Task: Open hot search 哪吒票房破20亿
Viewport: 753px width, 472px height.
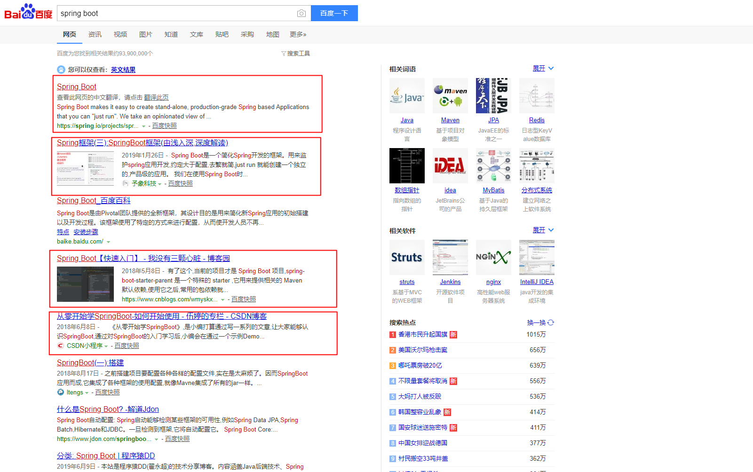Action: click(420, 365)
